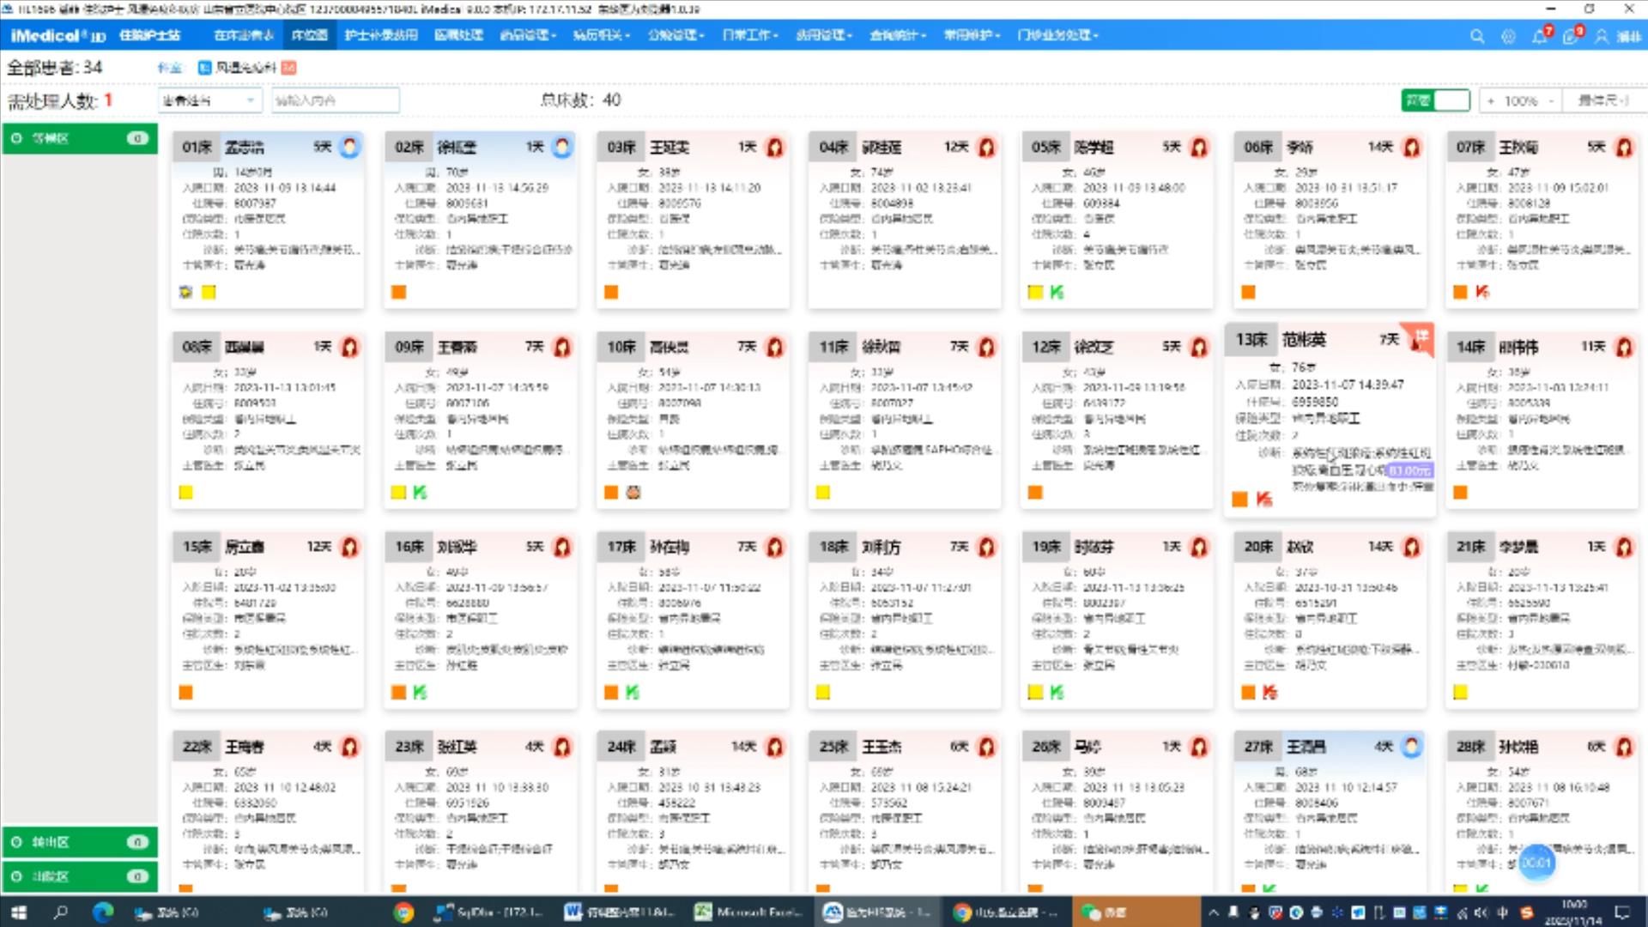The image size is (1648, 927).
Task: Click the gear-like icon on 01床 card bottom
Action: point(185,292)
